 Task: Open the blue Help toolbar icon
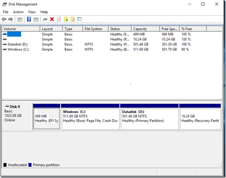click(29, 19)
